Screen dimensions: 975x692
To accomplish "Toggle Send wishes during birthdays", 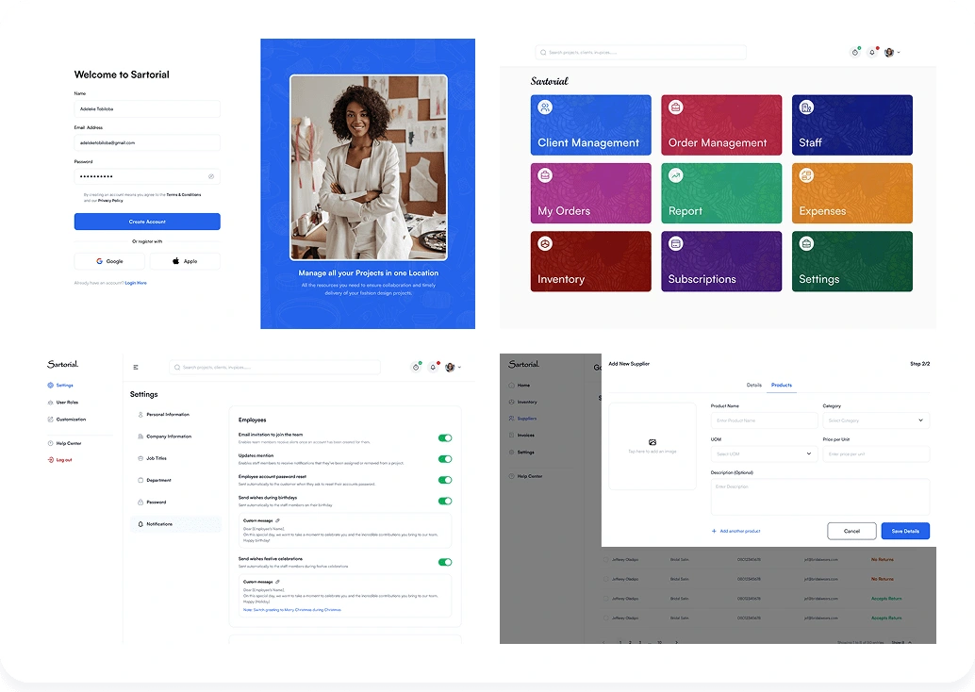I will (x=445, y=502).
